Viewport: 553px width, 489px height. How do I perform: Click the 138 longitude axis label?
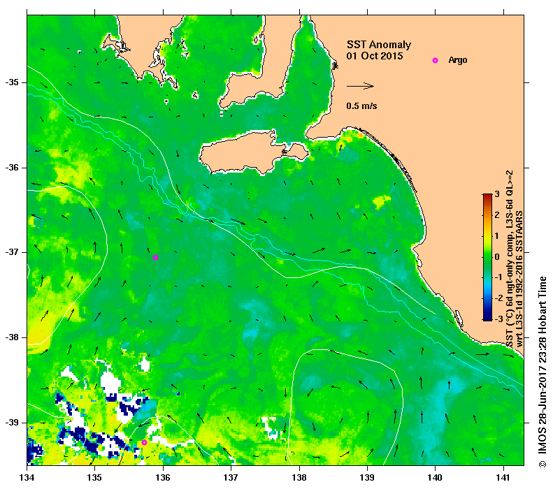299,478
